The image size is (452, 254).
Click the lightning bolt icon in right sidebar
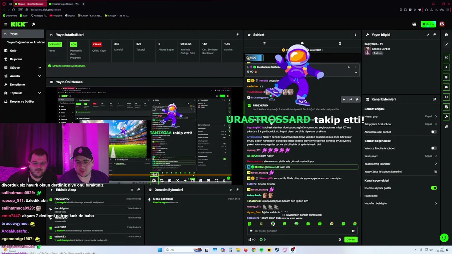(x=446, y=67)
